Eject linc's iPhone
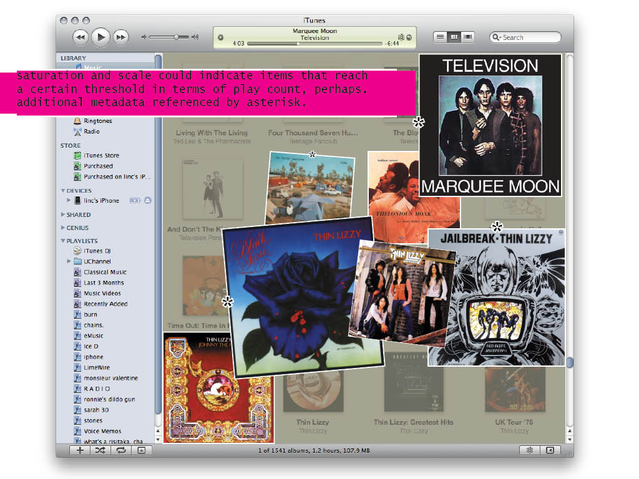This screenshot has width=639, height=479. [x=147, y=200]
